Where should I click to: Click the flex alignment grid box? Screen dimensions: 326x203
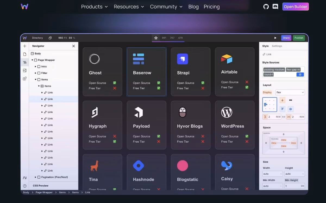tap(270, 104)
